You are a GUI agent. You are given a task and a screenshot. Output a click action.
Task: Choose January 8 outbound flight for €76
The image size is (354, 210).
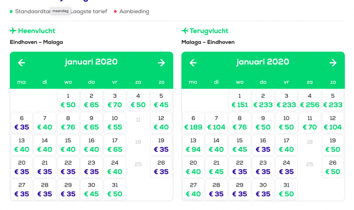point(68,123)
